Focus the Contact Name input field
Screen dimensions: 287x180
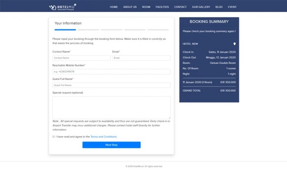81,58
